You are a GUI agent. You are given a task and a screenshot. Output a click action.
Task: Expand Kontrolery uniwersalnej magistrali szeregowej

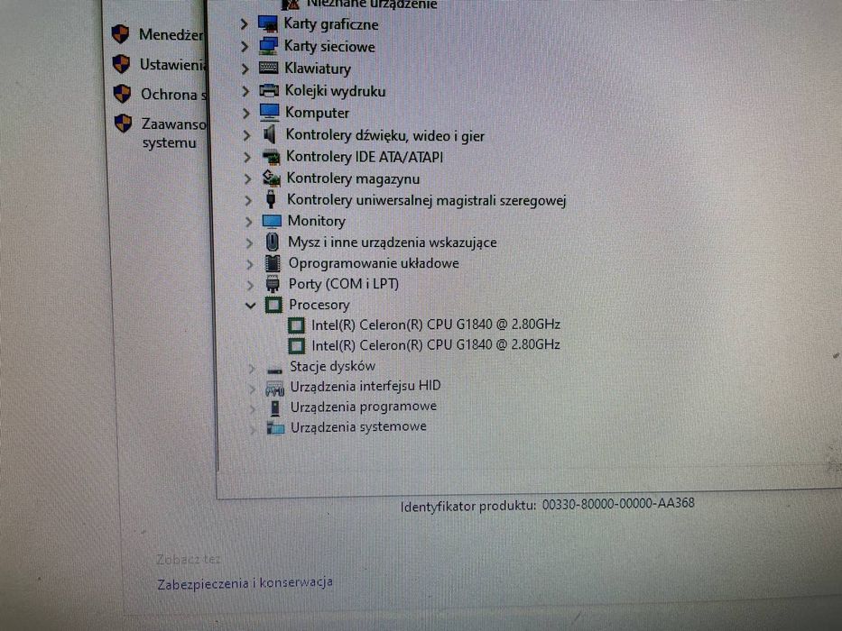click(248, 200)
